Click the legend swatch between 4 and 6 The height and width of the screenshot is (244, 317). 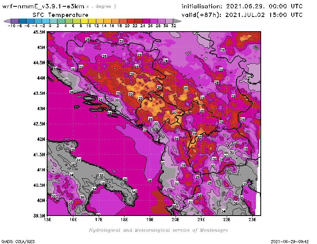pyautogui.click(x=69, y=21)
